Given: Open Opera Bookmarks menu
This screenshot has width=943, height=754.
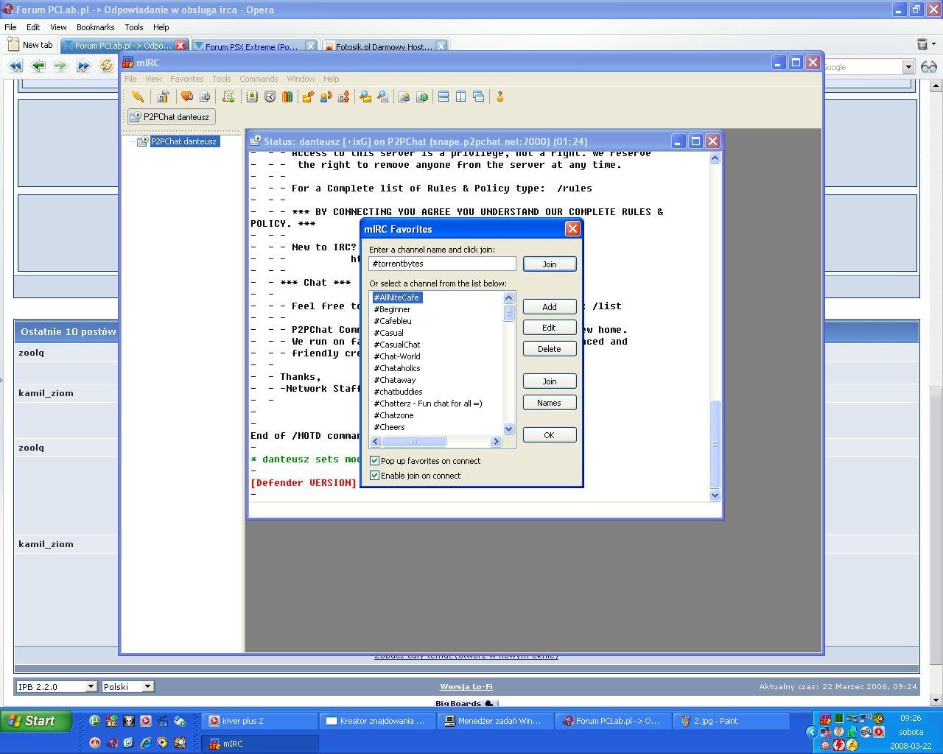Looking at the screenshot, I should 95,27.
